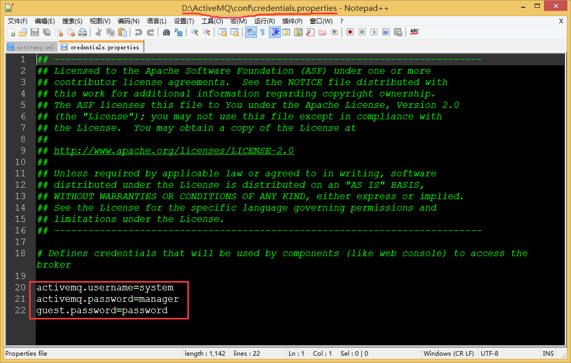Toggle show all characters (pilcrow icon)
The image size is (571, 363).
click(263, 32)
